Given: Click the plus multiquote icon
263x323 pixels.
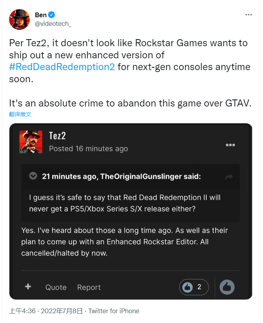Looking at the screenshot, I should (28, 287).
